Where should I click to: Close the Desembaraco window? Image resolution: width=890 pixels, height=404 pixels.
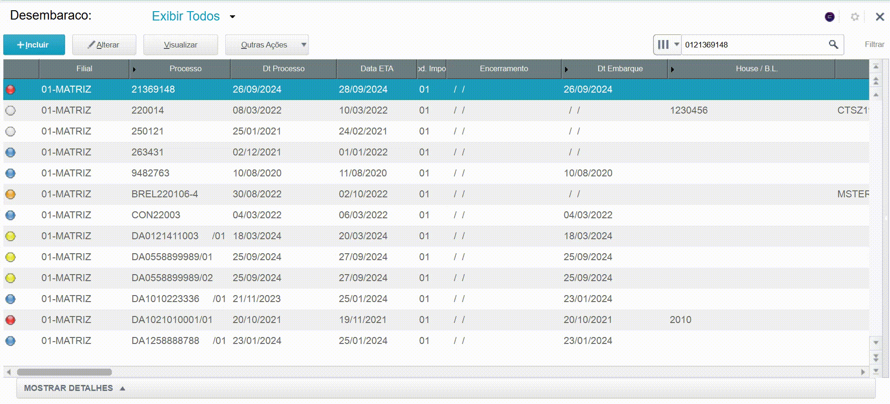[x=880, y=17]
